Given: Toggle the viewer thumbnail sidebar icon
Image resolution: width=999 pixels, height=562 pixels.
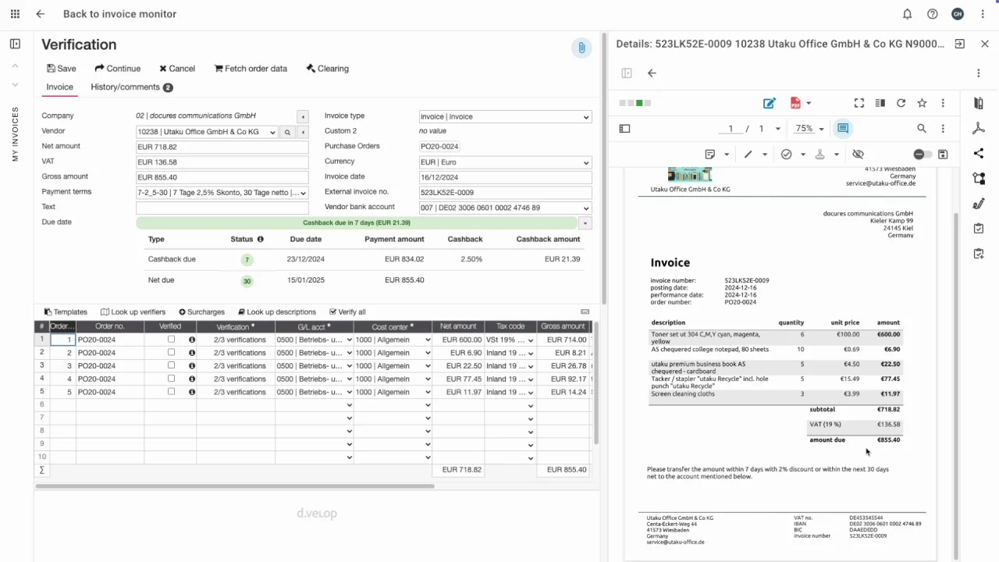Looking at the screenshot, I should click(x=624, y=129).
